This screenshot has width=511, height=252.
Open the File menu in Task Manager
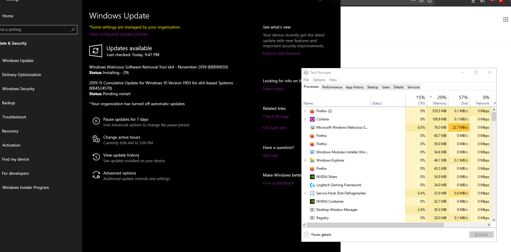tap(306, 80)
